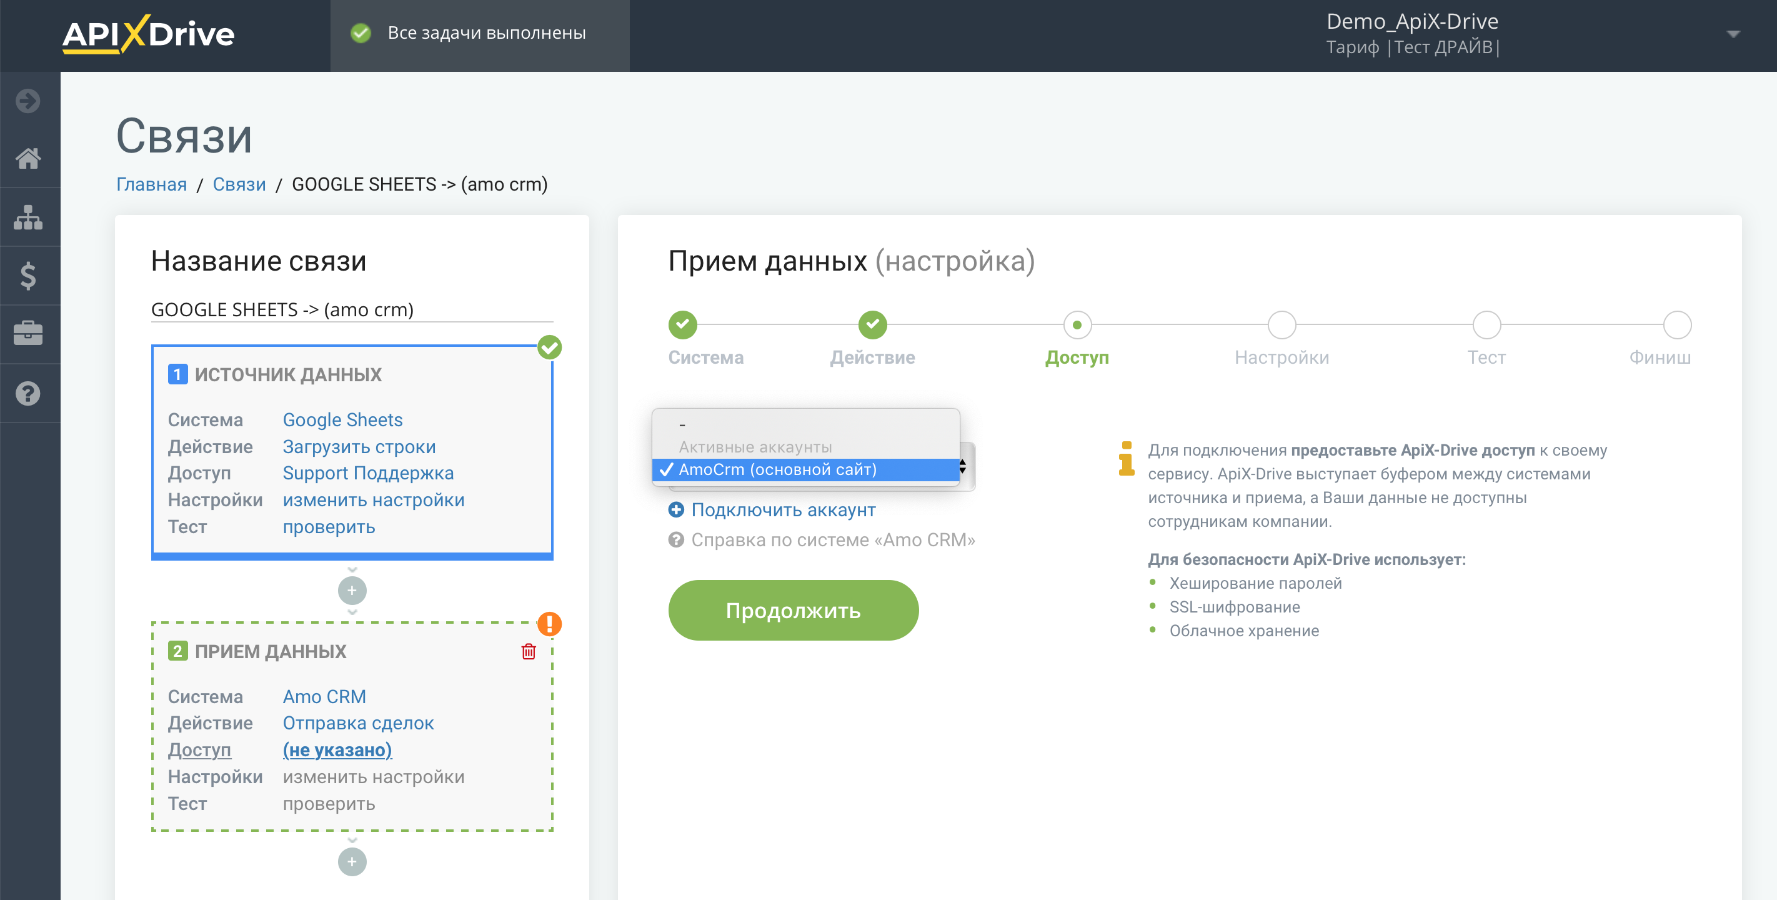Click Загрузить строки action link

pyautogui.click(x=359, y=447)
